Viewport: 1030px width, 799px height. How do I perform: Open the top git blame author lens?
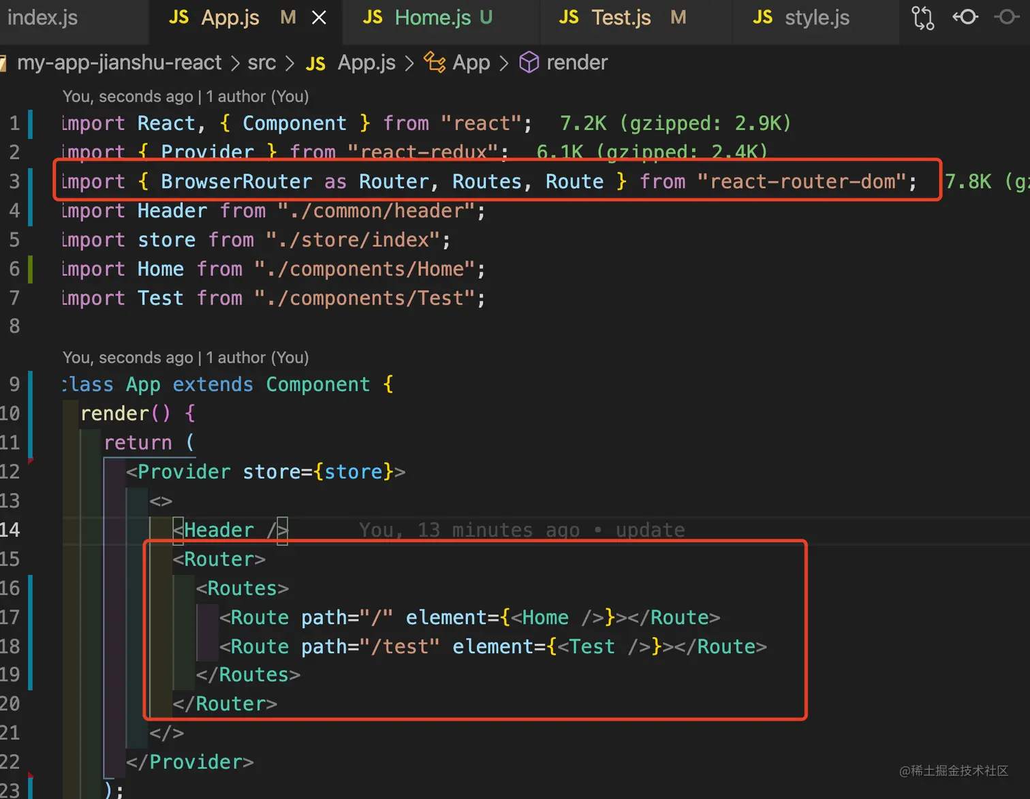pyautogui.click(x=185, y=97)
